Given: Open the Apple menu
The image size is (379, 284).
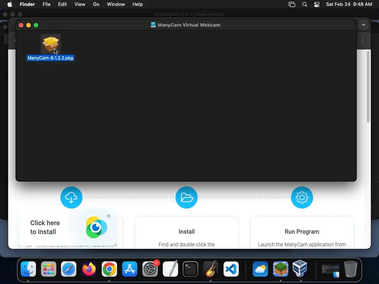Looking at the screenshot, I should [x=10, y=4].
